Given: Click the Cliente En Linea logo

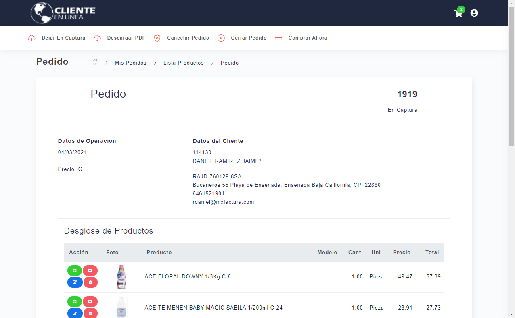Looking at the screenshot, I should 63,13.
